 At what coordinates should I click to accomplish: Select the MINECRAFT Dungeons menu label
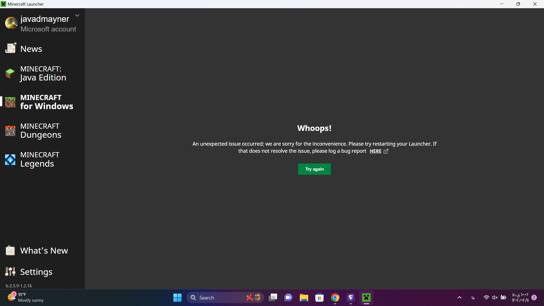pos(41,131)
